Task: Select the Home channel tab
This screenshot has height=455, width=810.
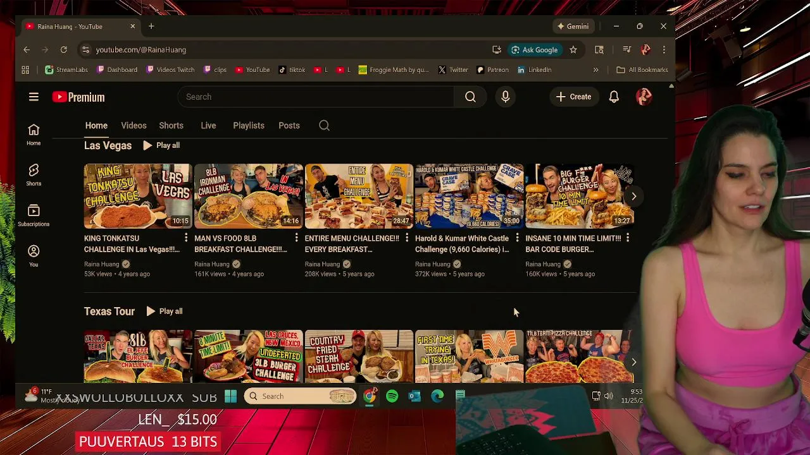Action: (96, 125)
